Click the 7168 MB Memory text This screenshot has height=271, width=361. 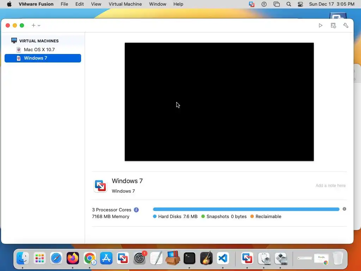[110, 216]
